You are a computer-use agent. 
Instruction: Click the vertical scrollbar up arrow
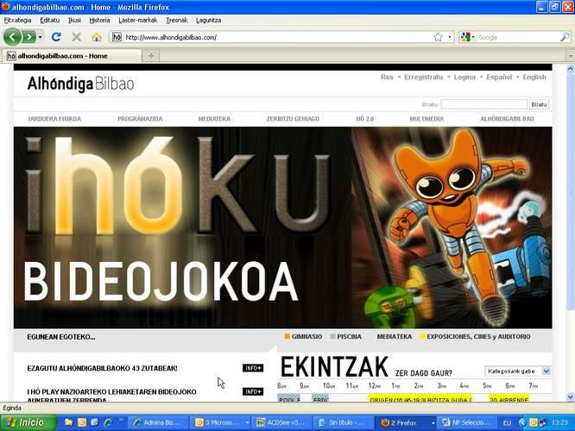click(570, 68)
